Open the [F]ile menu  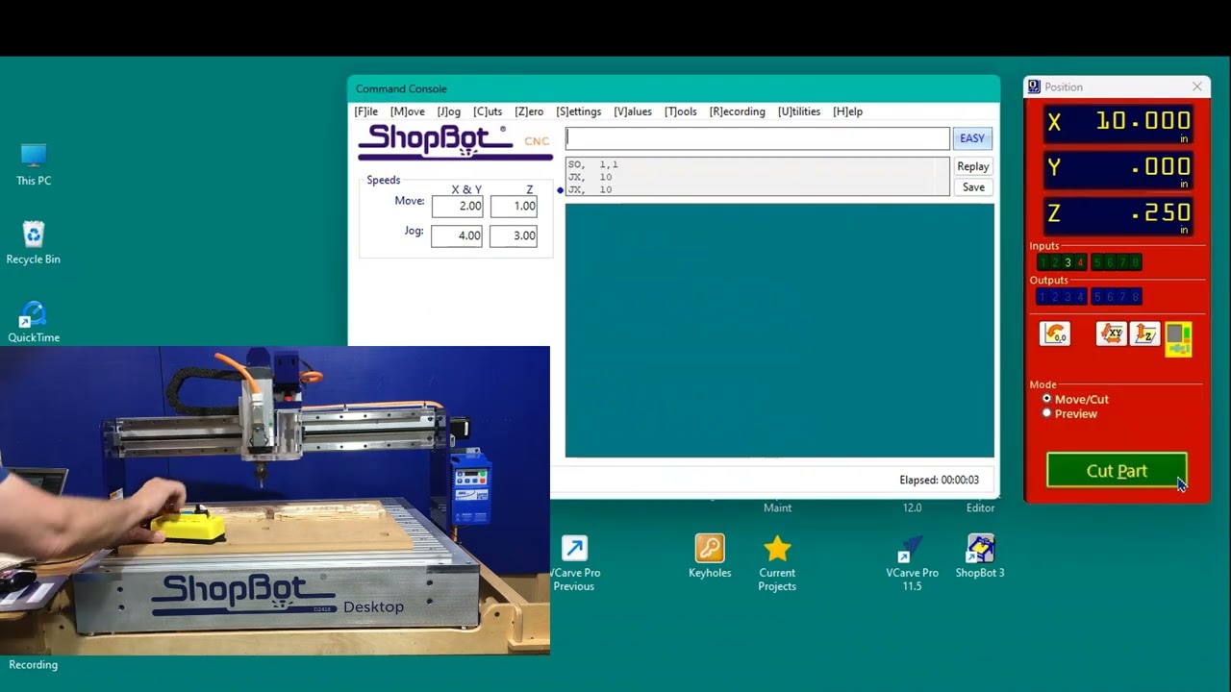[366, 111]
